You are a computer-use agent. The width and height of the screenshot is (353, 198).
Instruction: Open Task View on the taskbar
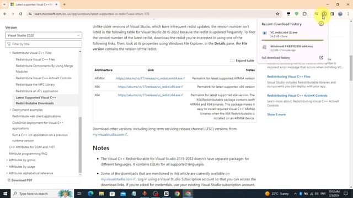tap(79, 194)
